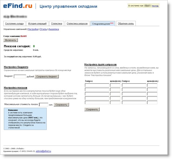Click third row left цена field
Viewport: 172px width, 159px height.
115,94
